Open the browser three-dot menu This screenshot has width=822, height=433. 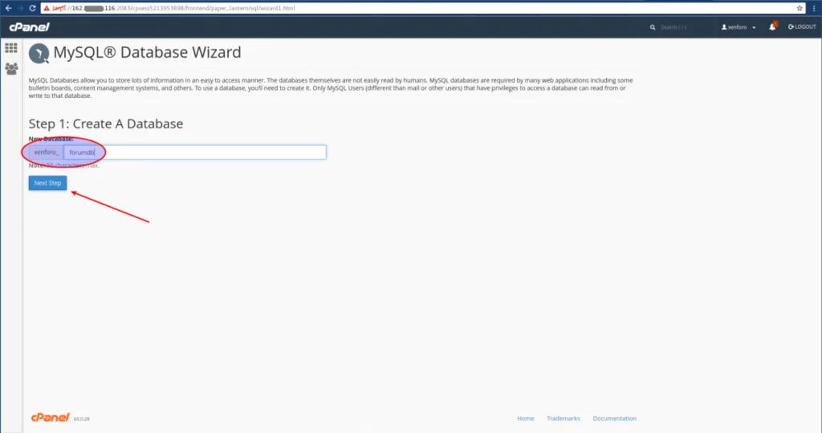click(814, 8)
